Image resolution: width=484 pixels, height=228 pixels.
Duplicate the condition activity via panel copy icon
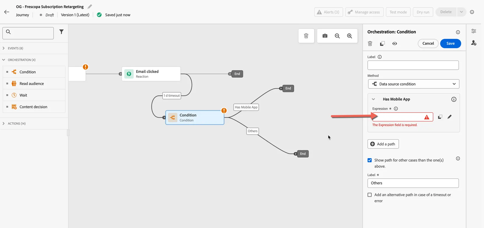(382, 43)
